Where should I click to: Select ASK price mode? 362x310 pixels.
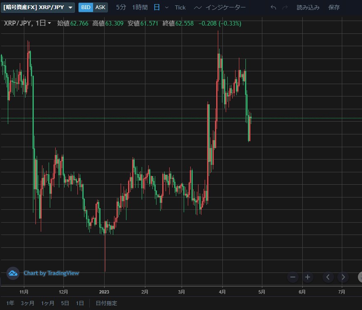(x=100, y=7)
